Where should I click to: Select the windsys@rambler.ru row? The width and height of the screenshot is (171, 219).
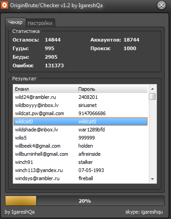click(81, 178)
